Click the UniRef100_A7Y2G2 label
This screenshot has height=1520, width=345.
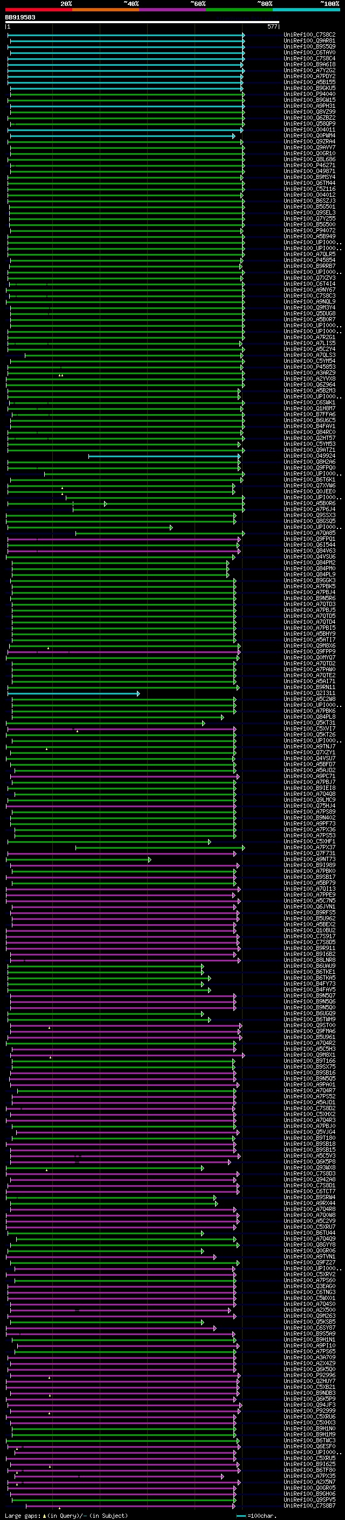[x=309, y=70]
